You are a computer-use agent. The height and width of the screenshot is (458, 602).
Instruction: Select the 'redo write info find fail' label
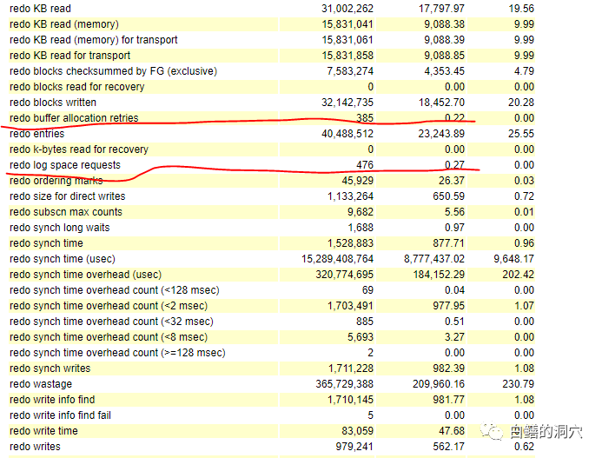point(61,415)
